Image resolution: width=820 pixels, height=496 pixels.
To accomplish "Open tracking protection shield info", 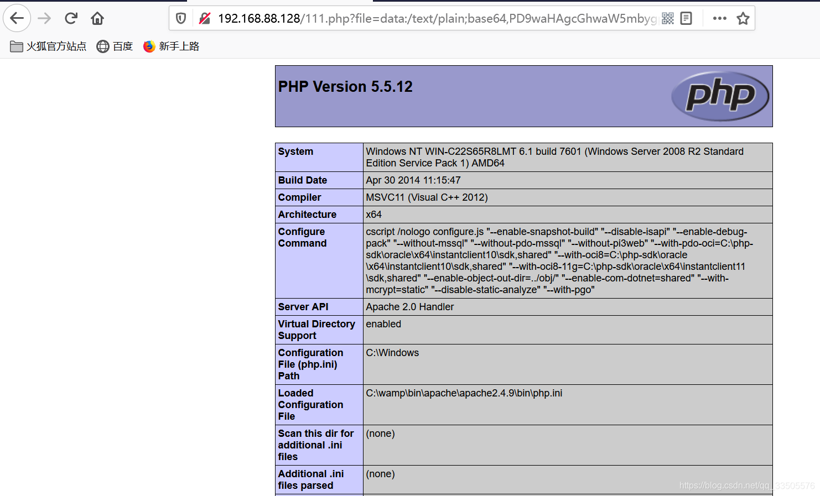I will pyautogui.click(x=181, y=18).
